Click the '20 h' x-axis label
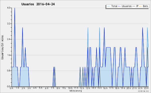 [129, 88]
